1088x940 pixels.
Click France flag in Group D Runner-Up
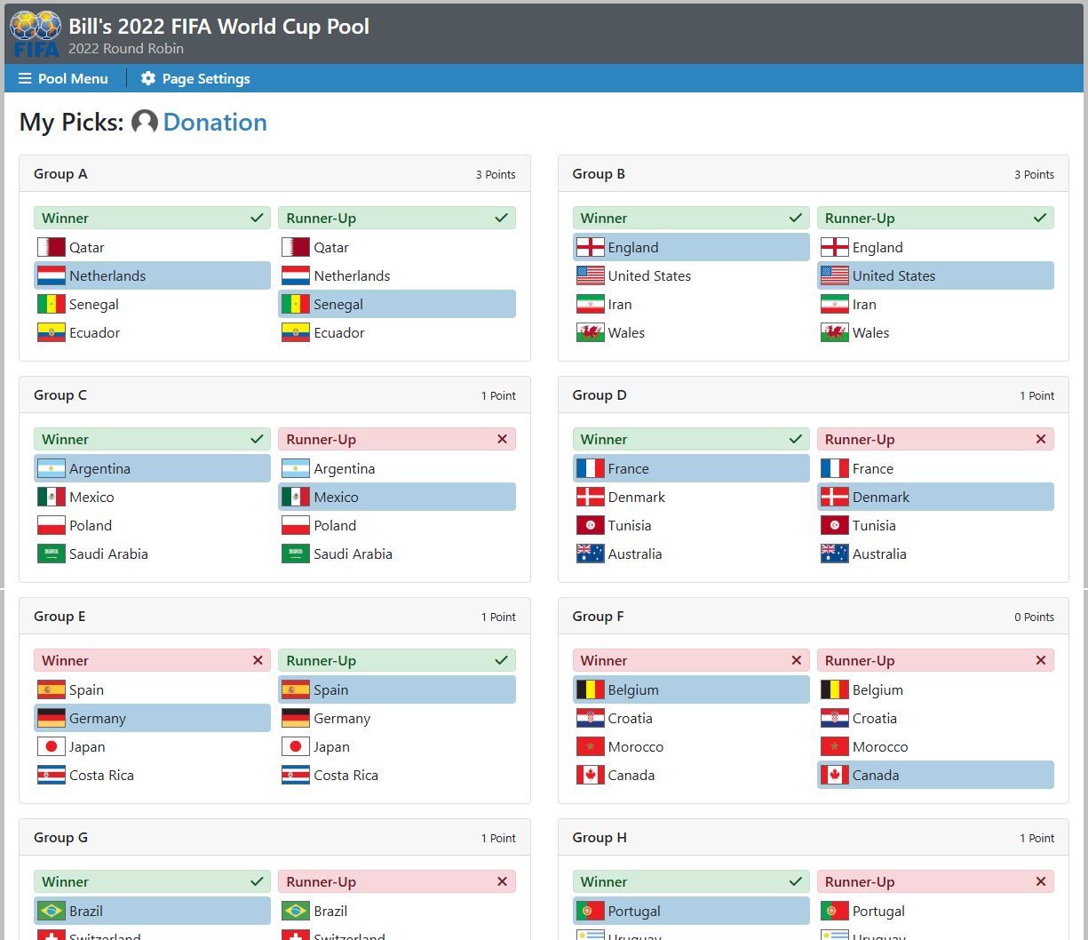click(x=835, y=468)
